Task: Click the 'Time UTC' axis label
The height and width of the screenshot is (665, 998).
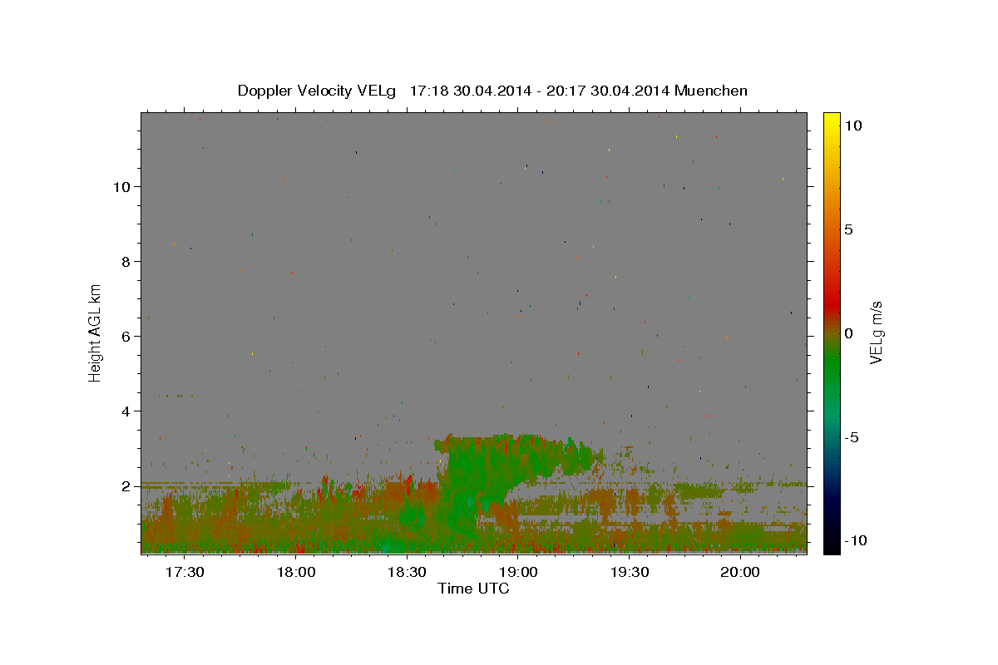Action: click(473, 589)
